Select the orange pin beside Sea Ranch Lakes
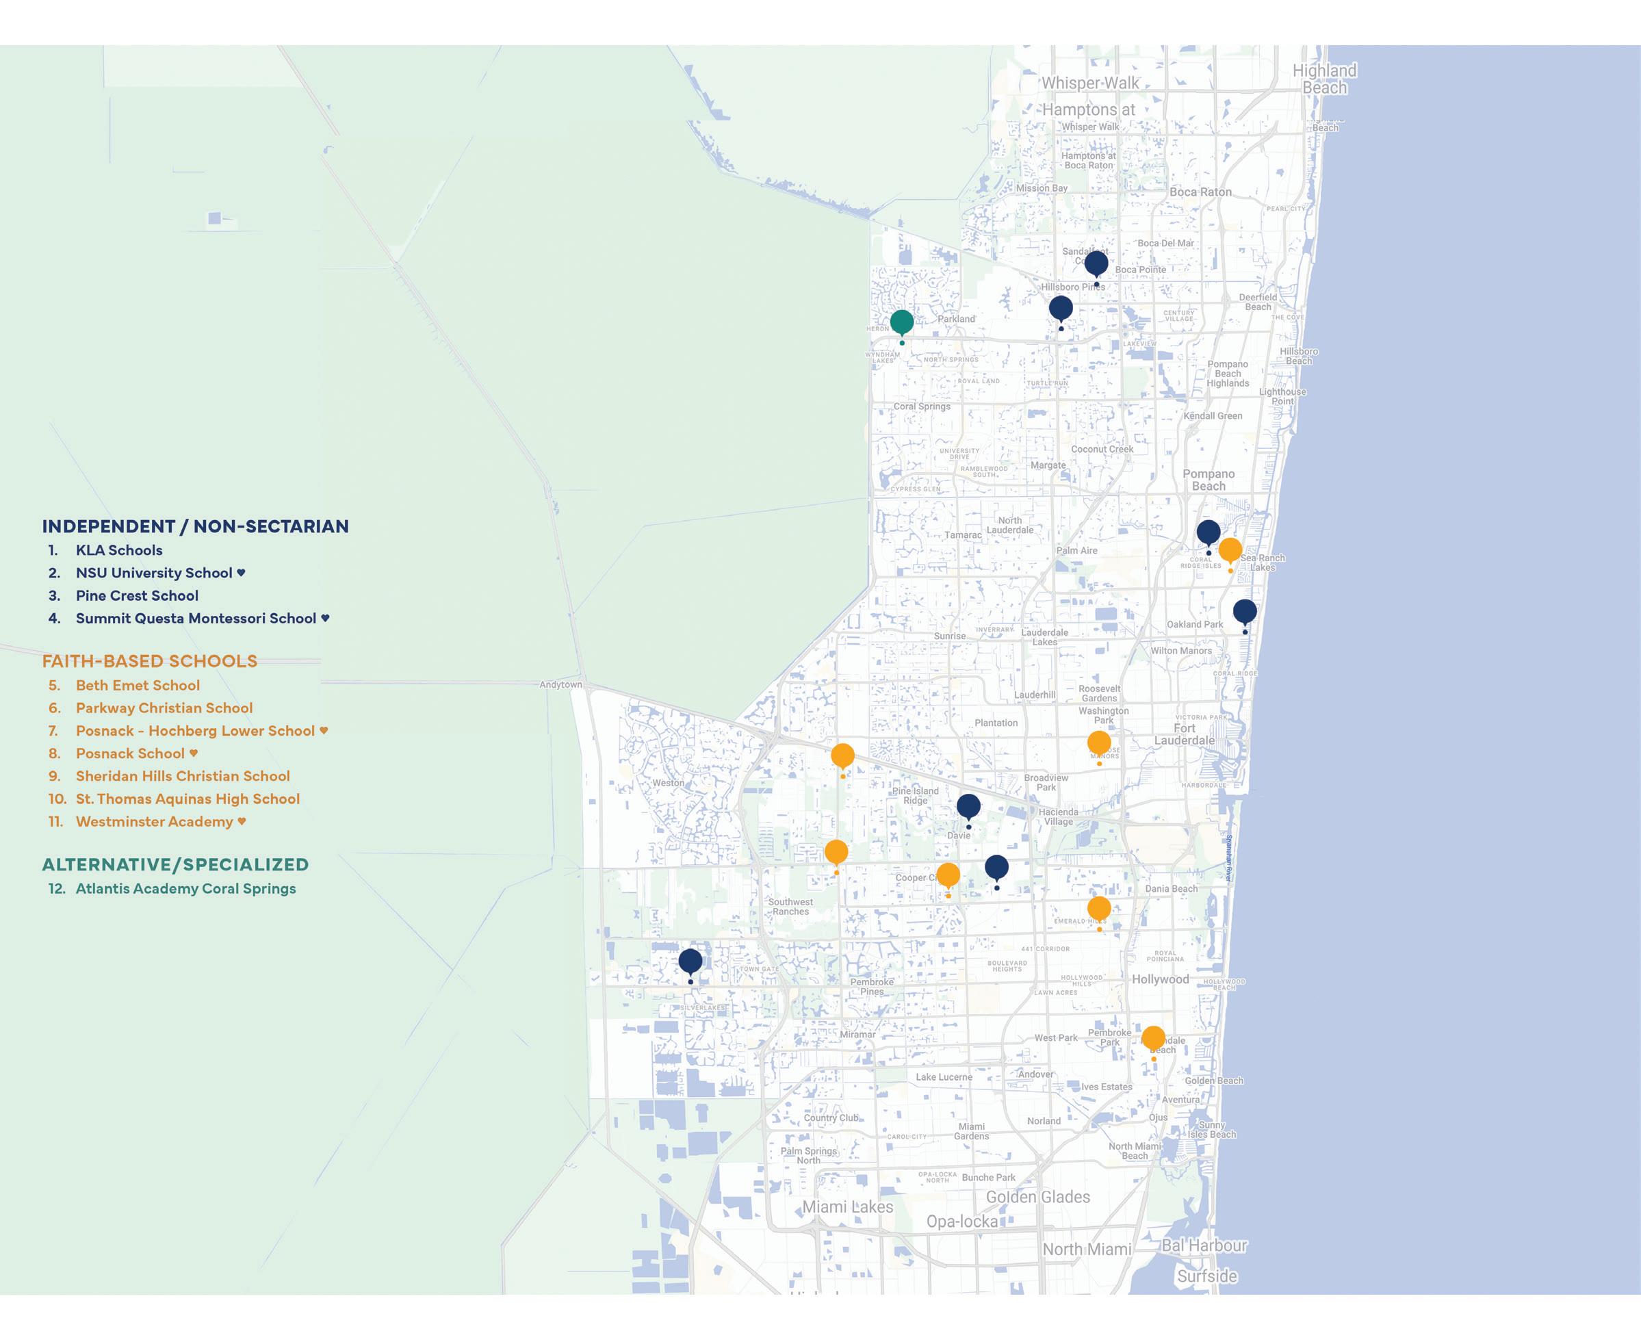This screenshot has height=1318, width=1641. (x=1230, y=550)
